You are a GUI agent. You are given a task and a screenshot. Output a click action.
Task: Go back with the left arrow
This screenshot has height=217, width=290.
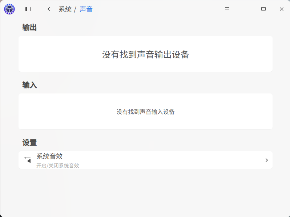pos(49,9)
